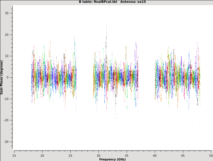213x161 pixels.
Task: Click the x-axis tick label 15
Action: [x=14, y=155]
